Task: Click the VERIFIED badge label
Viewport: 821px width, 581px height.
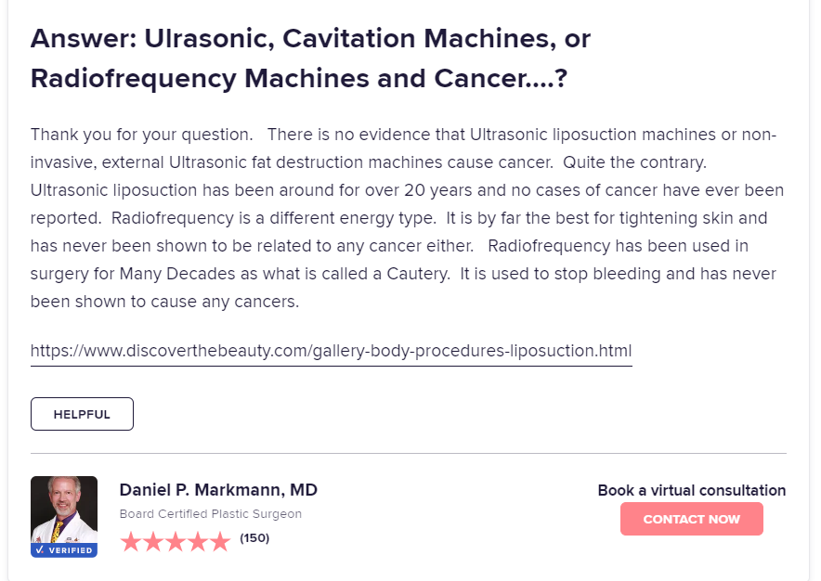Action: 71,550
